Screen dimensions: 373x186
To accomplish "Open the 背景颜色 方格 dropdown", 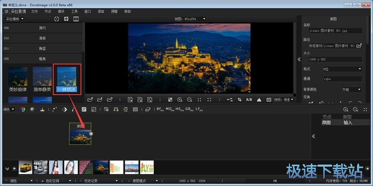I will tap(352, 90).
